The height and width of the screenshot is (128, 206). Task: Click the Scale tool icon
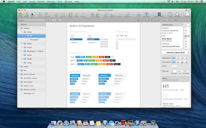click(98, 14)
